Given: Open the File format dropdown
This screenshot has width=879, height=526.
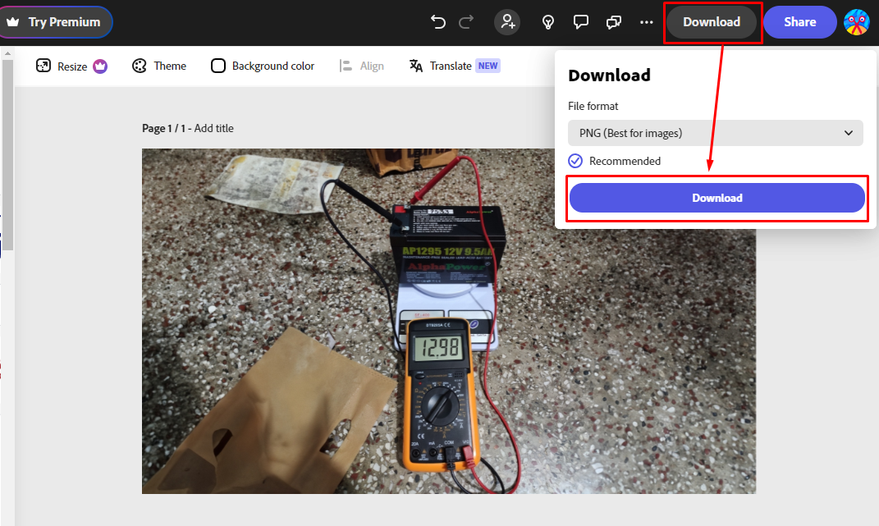Looking at the screenshot, I should pyautogui.click(x=716, y=133).
